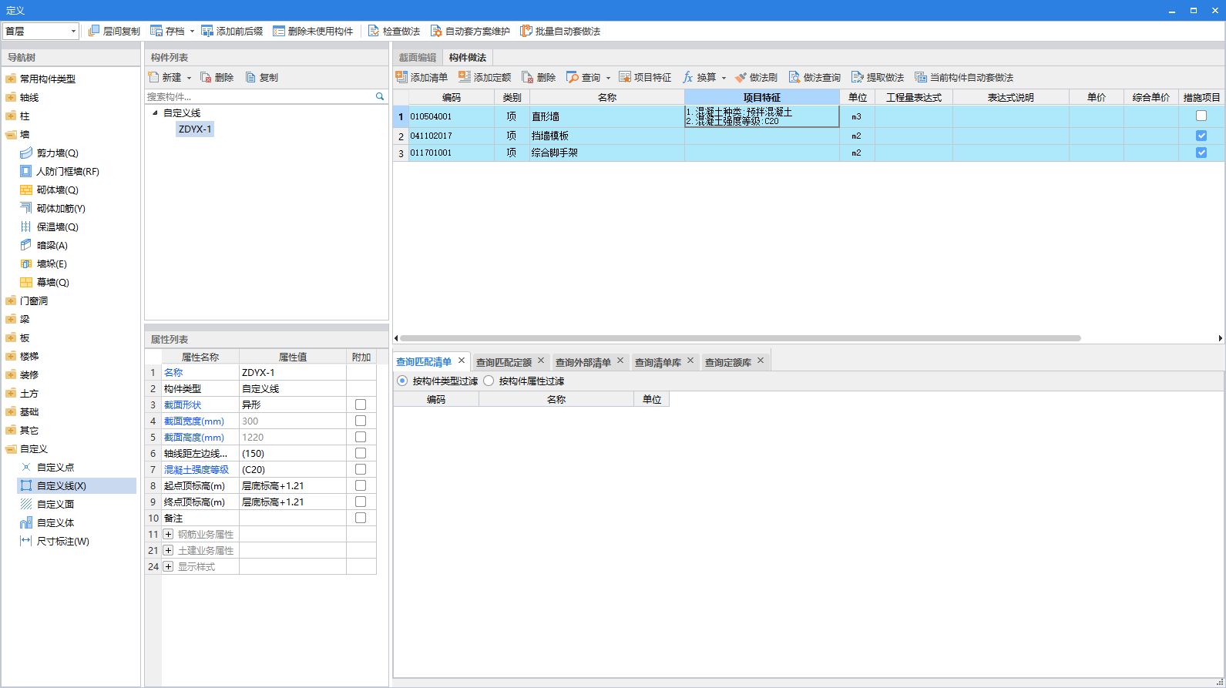Expand 显示样式 group

(x=168, y=566)
